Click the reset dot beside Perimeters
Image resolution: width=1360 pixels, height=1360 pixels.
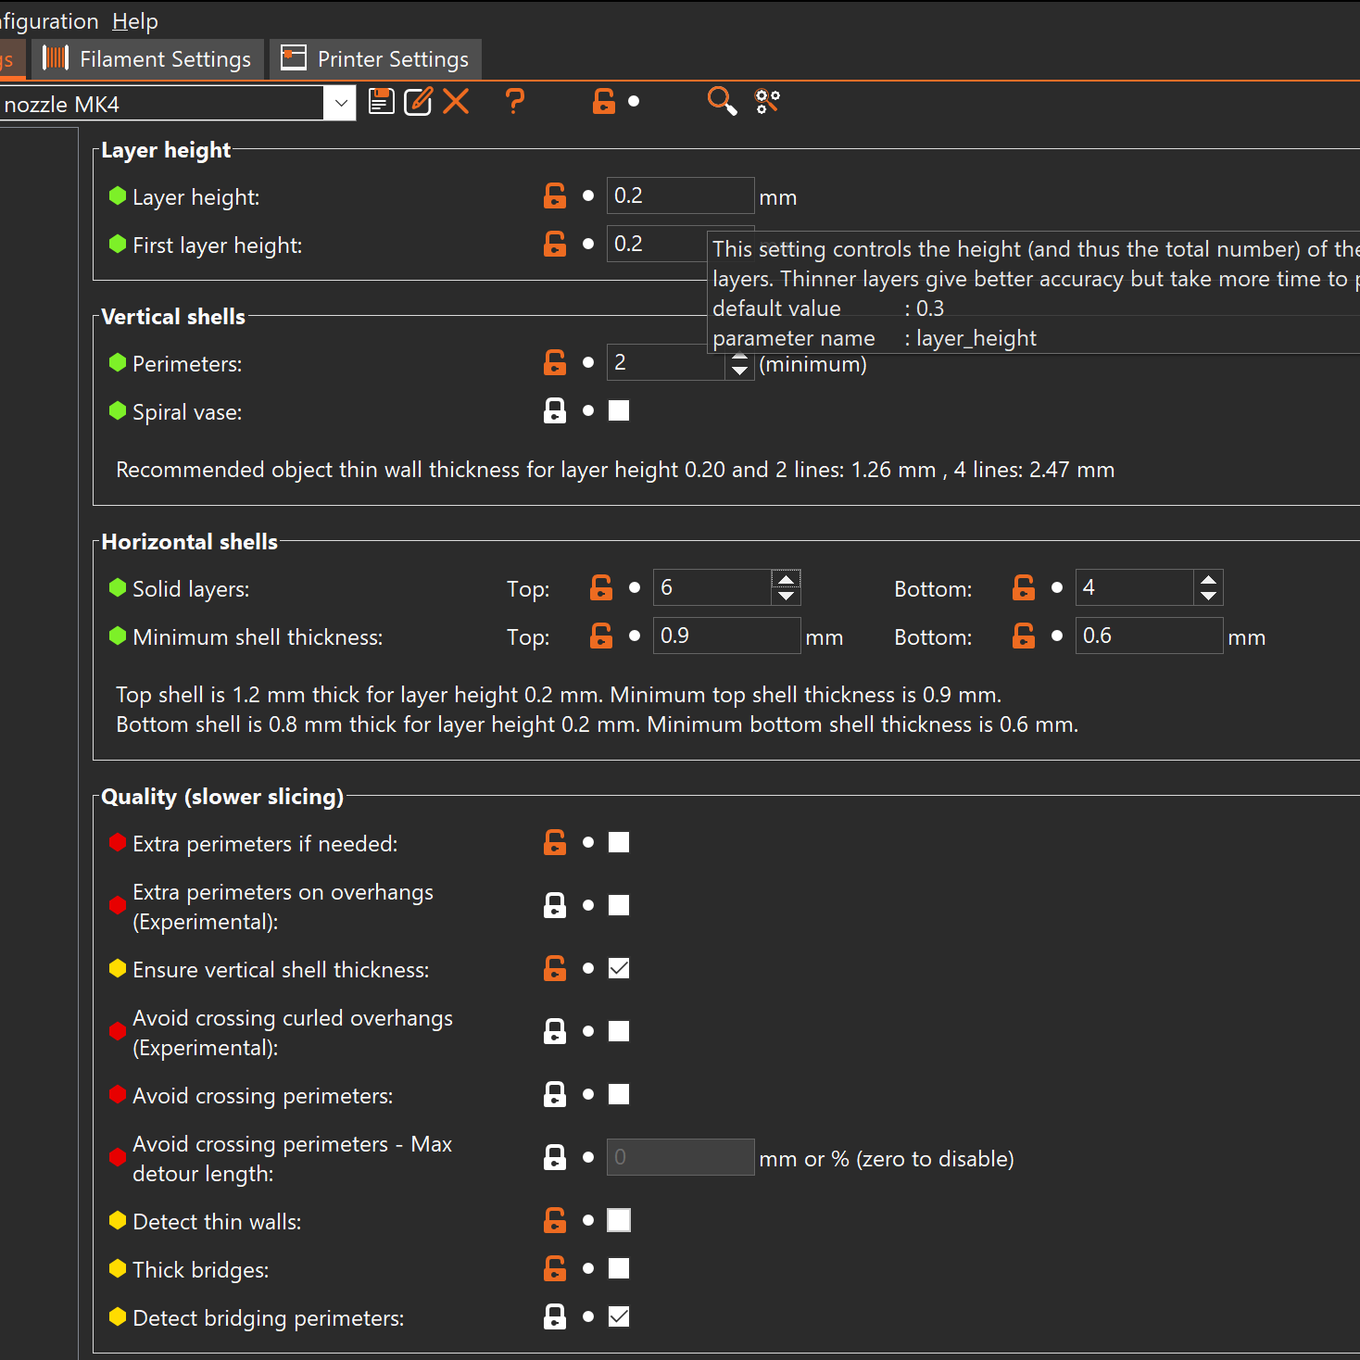tap(588, 362)
